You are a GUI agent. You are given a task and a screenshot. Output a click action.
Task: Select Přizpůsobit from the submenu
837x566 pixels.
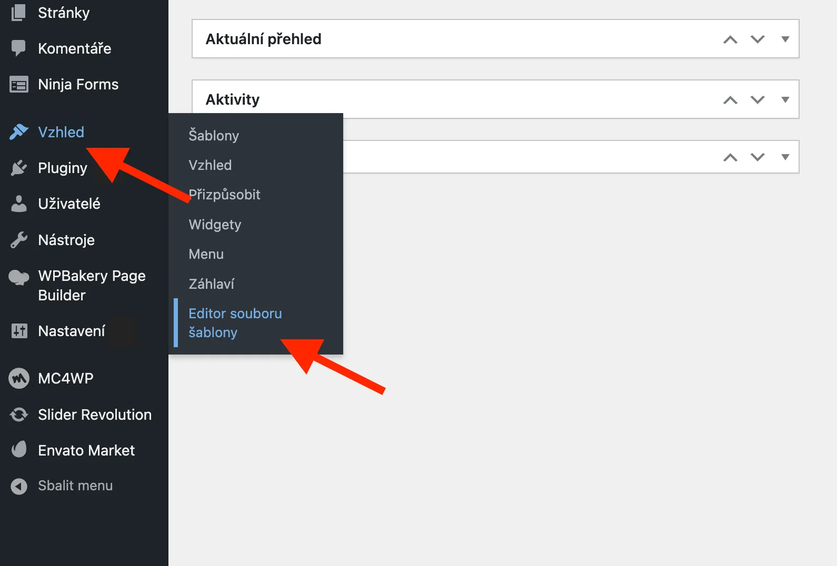[x=224, y=195]
